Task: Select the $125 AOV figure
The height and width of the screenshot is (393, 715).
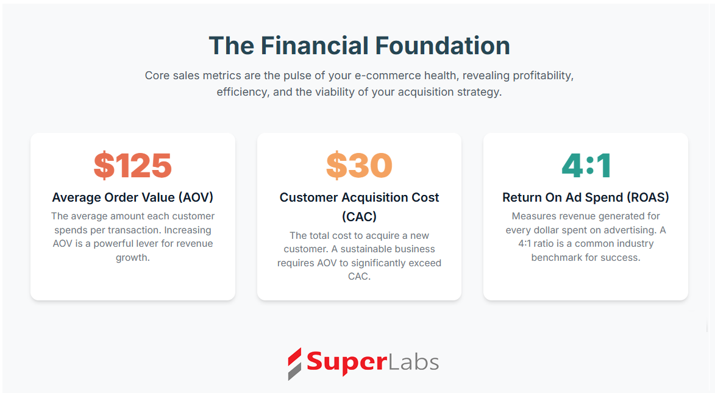Action: [x=133, y=165]
